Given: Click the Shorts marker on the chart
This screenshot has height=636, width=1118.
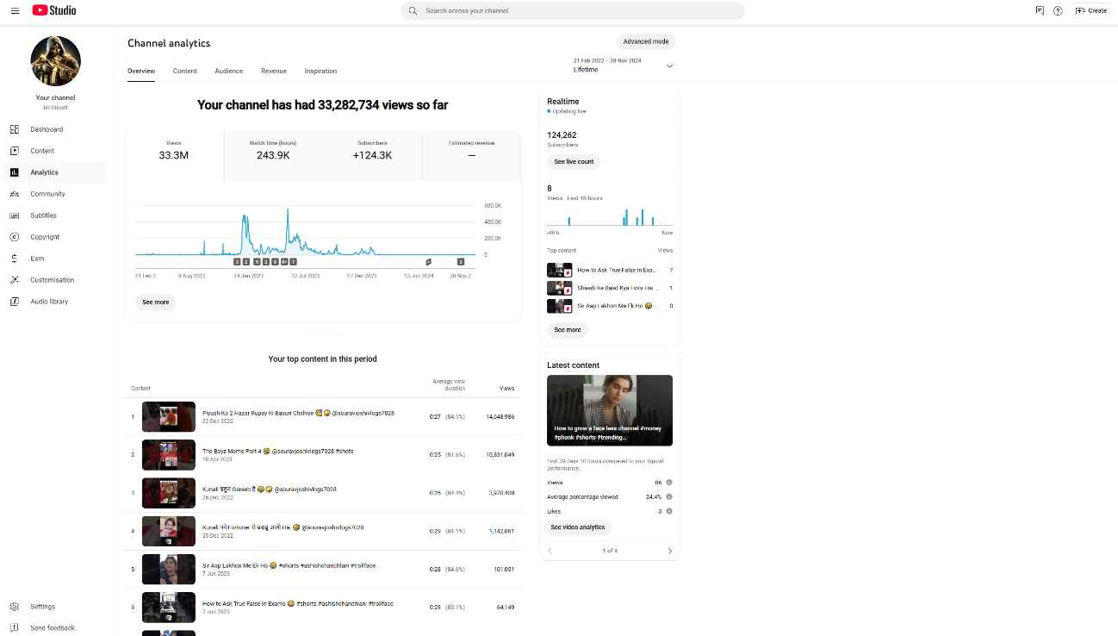Looking at the screenshot, I should (428, 261).
